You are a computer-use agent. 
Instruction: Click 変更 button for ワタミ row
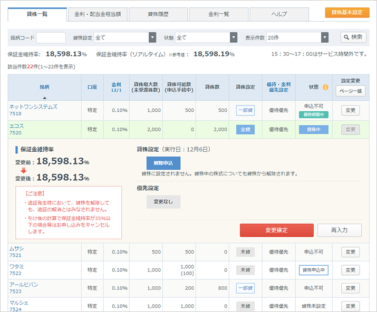click(x=350, y=270)
